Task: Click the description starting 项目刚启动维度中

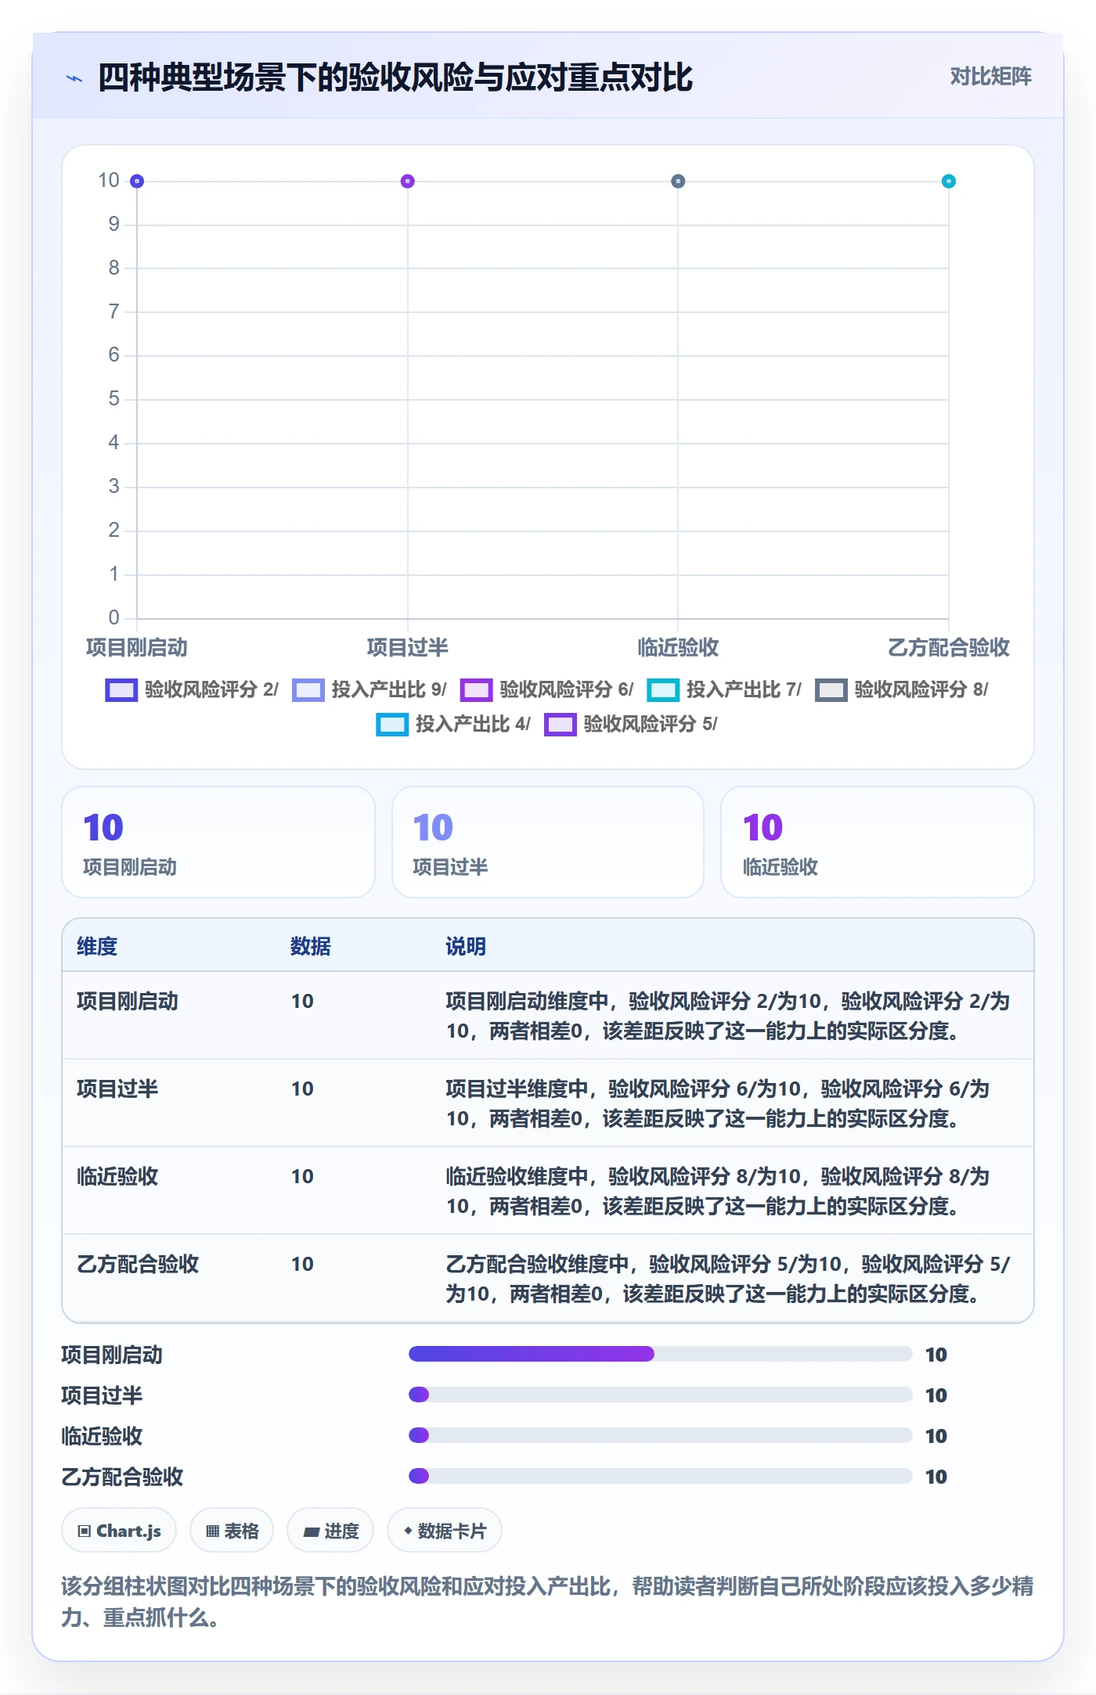Action: tap(728, 1016)
